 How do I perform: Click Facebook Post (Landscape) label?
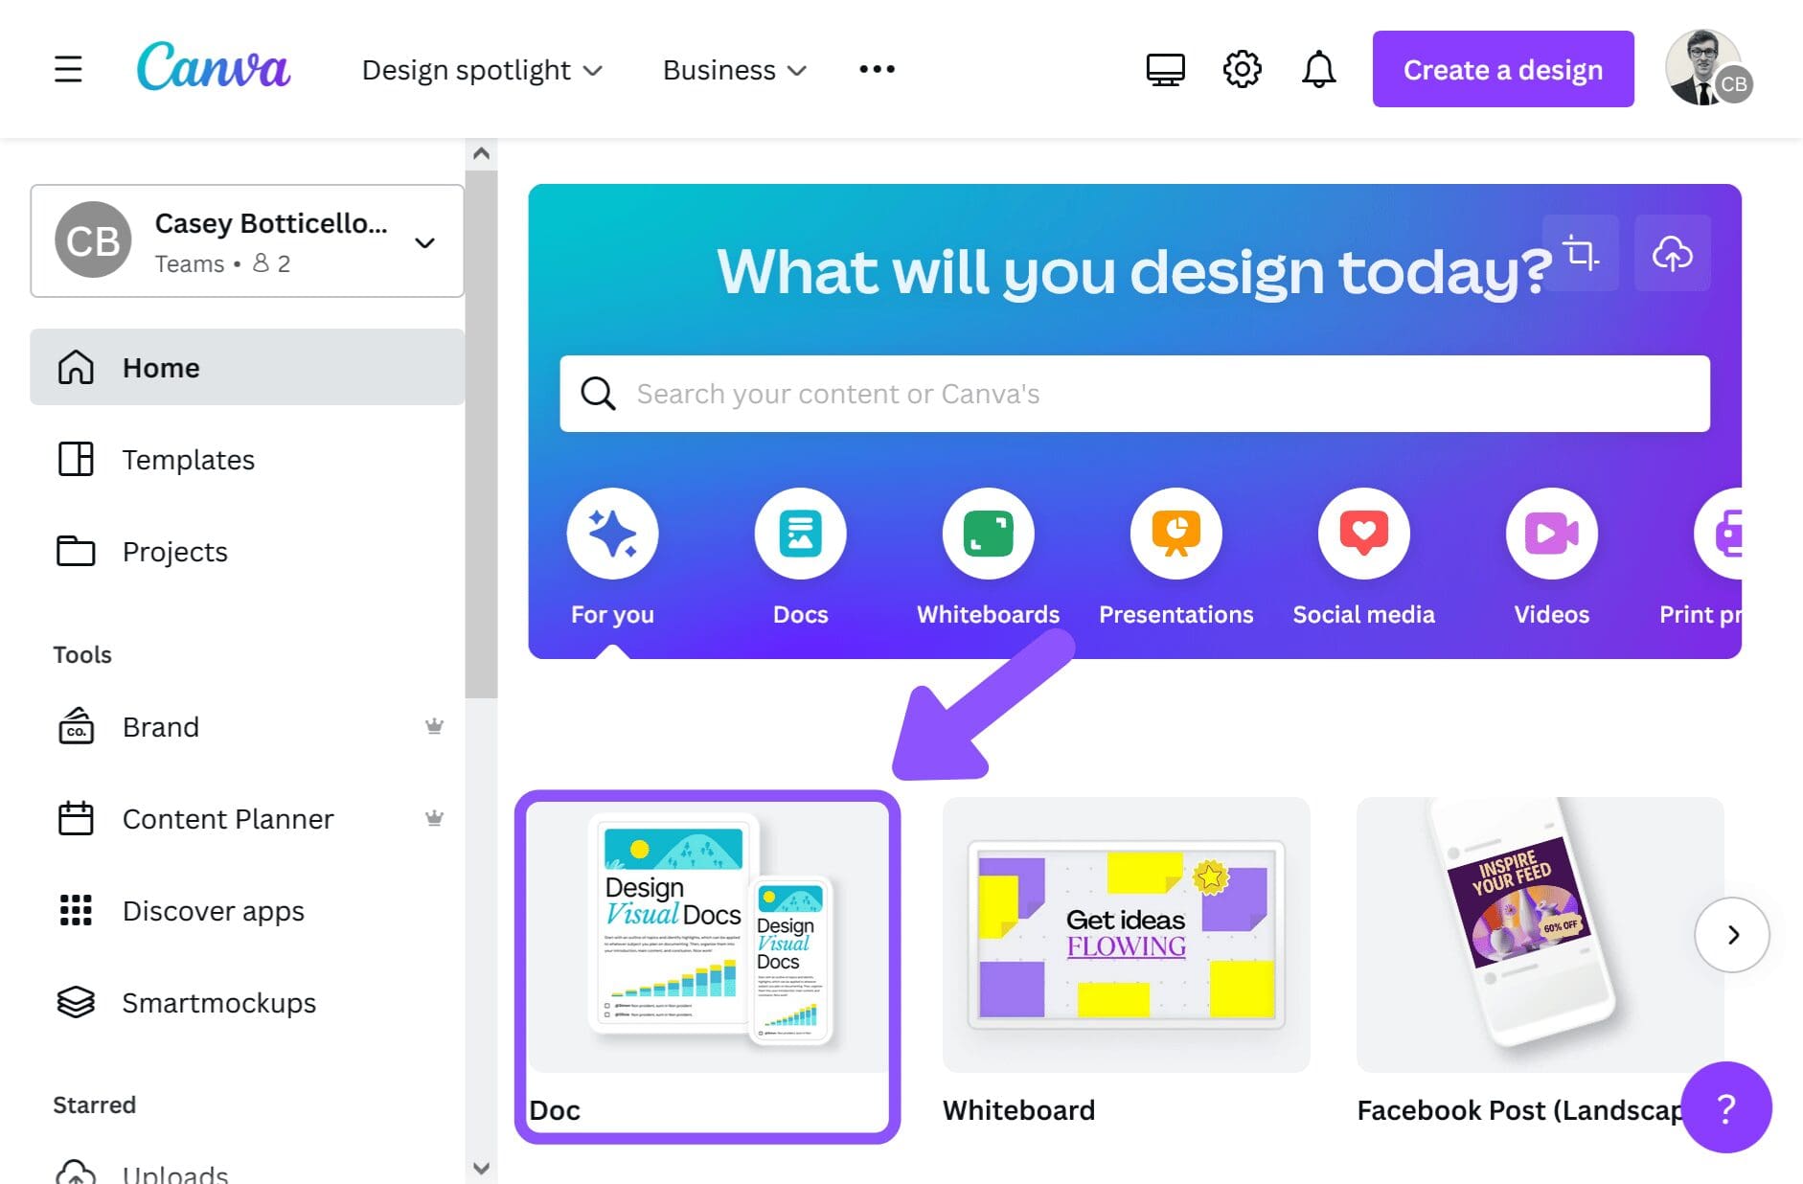tap(1520, 1109)
